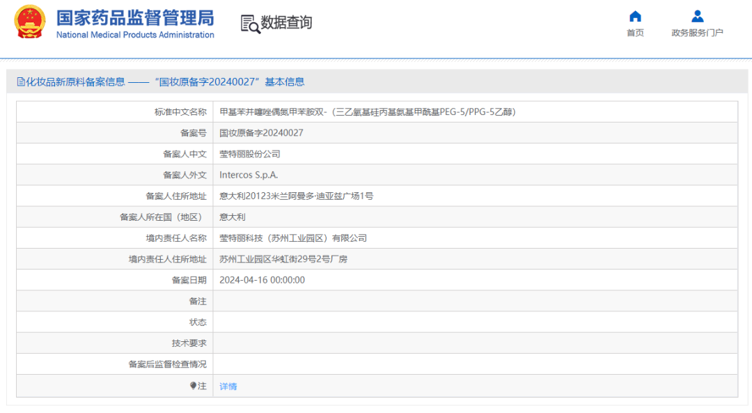Viewport: 752px width, 413px height.
Task: Go to 首页 home icon
Action: click(635, 16)
